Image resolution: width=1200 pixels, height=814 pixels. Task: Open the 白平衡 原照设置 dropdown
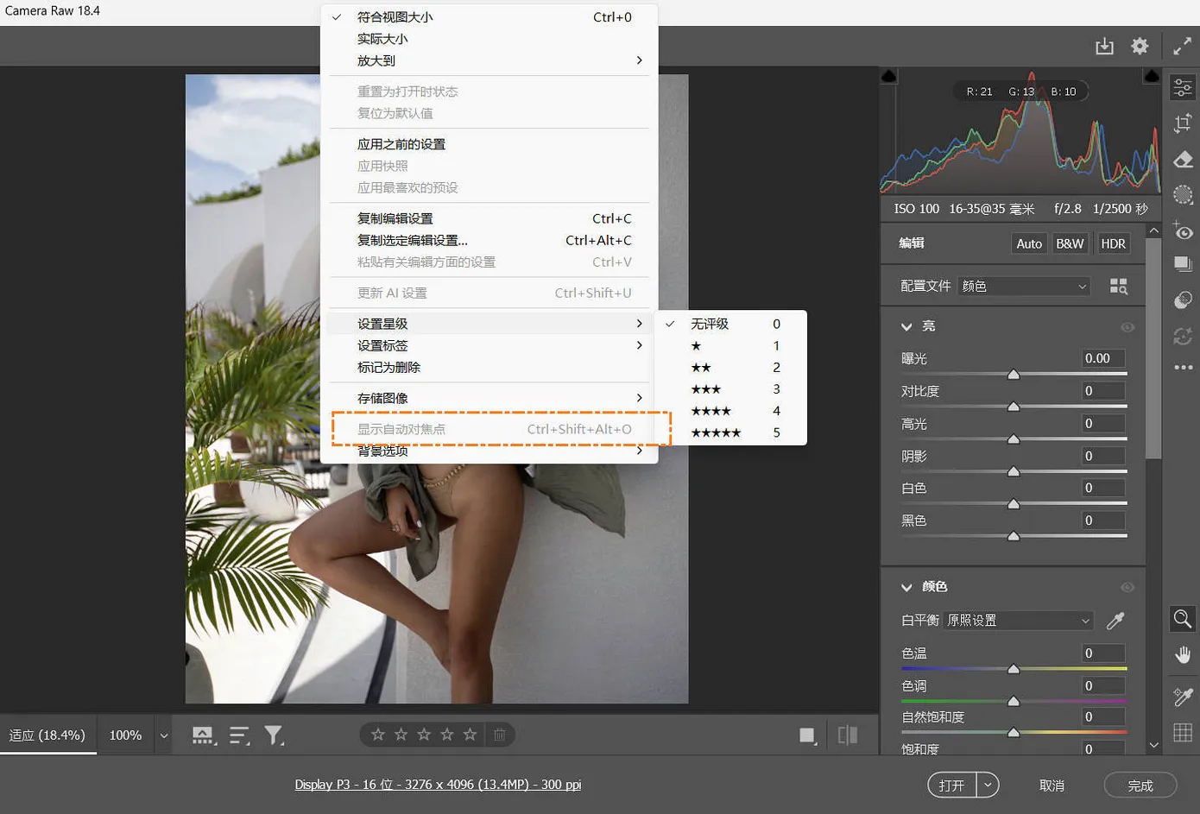coord(1019,621)
